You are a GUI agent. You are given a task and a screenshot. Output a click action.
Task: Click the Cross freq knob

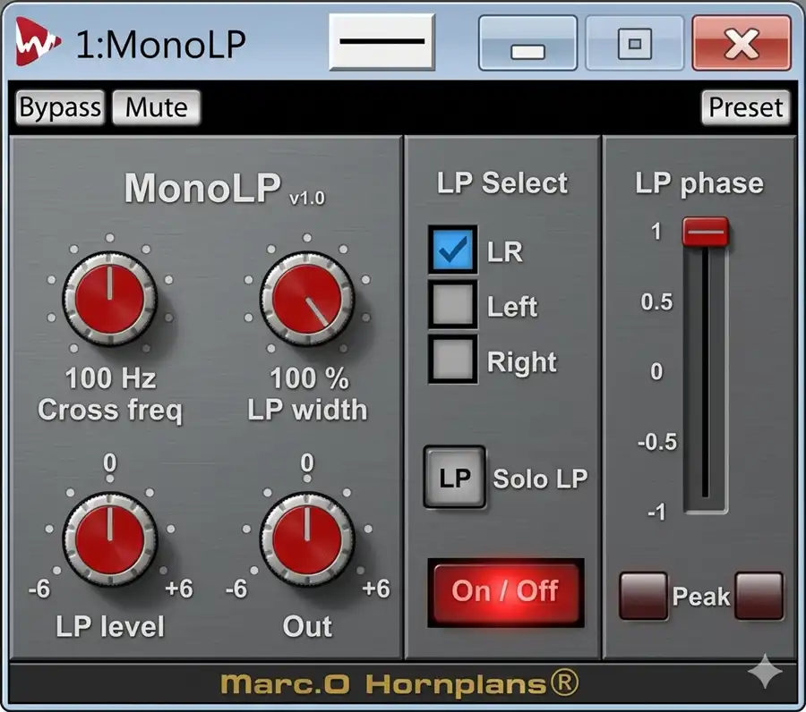110,298
